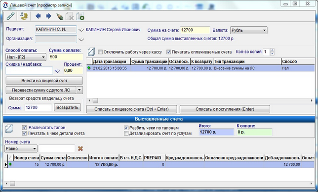The width and height of the screenshot is (318, 192).
Task: Click invoices table horizontal scrollbar thumb
Action: tap(12, 184)
